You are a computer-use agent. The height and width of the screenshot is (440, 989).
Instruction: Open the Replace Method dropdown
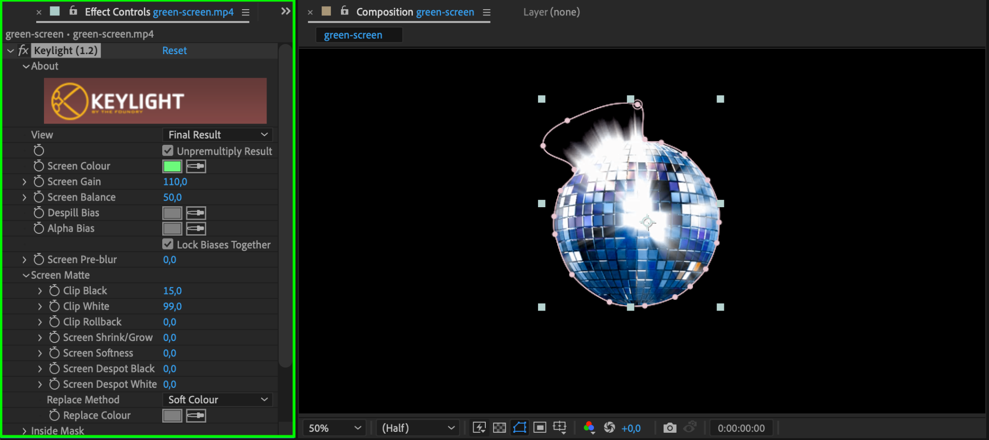(217, 399)
